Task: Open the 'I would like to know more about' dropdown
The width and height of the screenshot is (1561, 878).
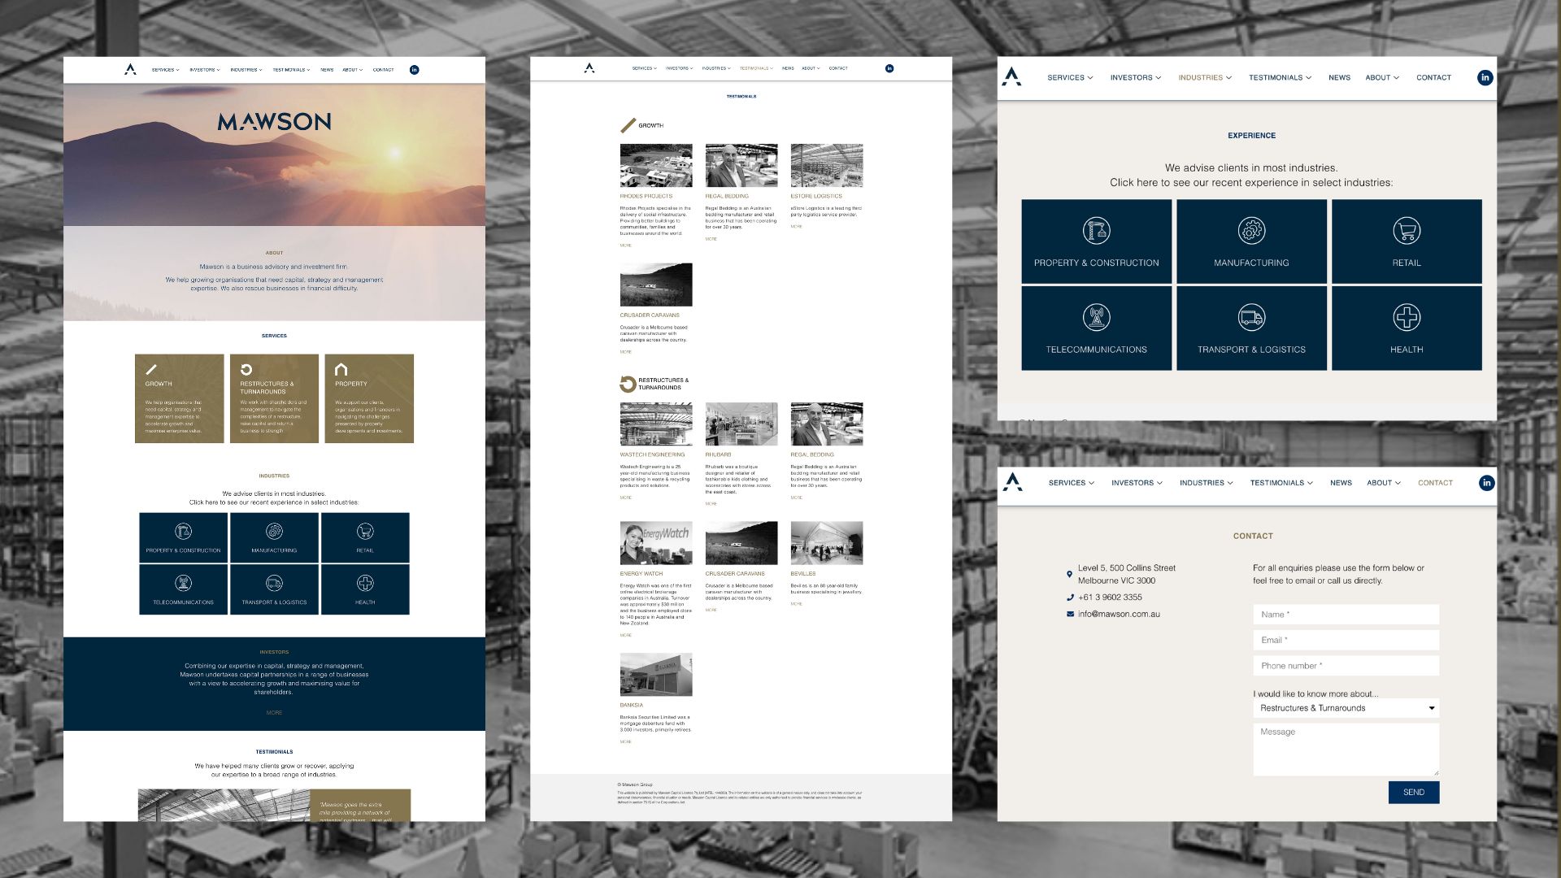Action: click(1346, 708)
